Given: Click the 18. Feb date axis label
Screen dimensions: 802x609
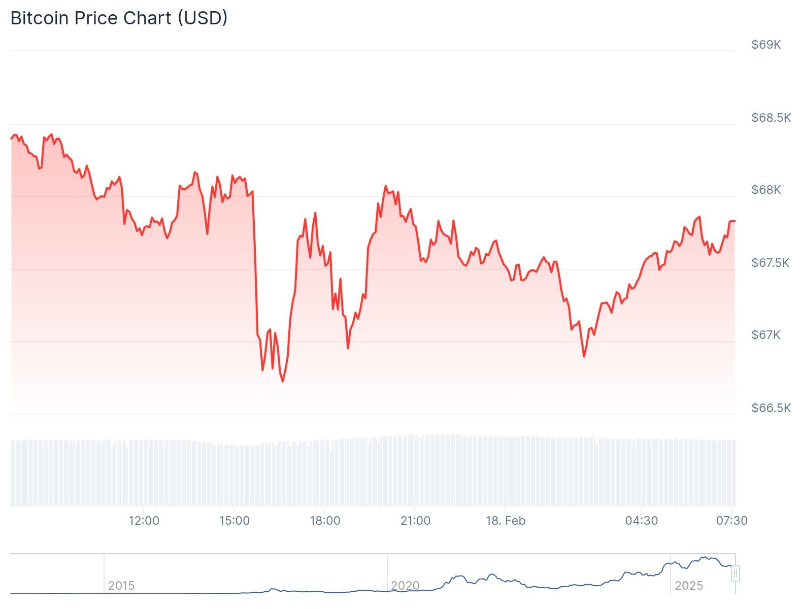Looking at the screenshot, I should 506,521.
